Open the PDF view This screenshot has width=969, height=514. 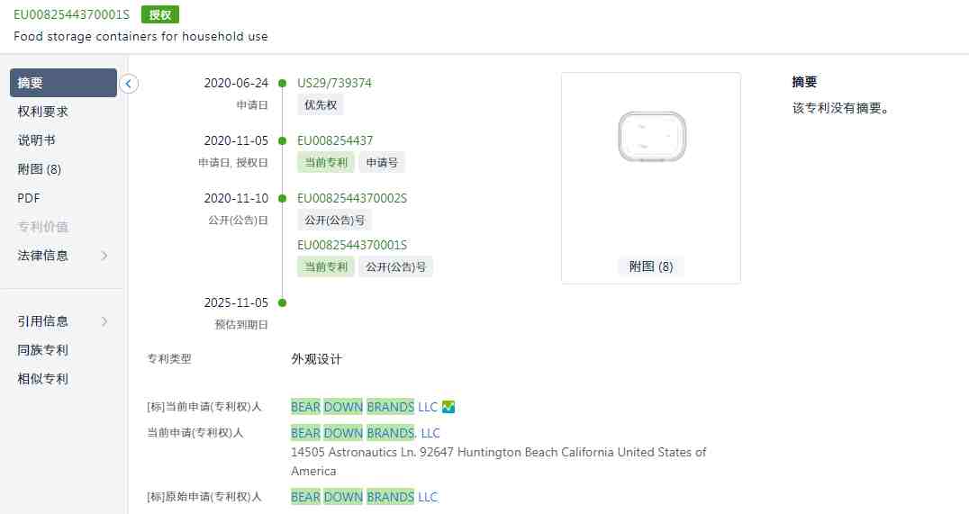[x=29, y=198]
